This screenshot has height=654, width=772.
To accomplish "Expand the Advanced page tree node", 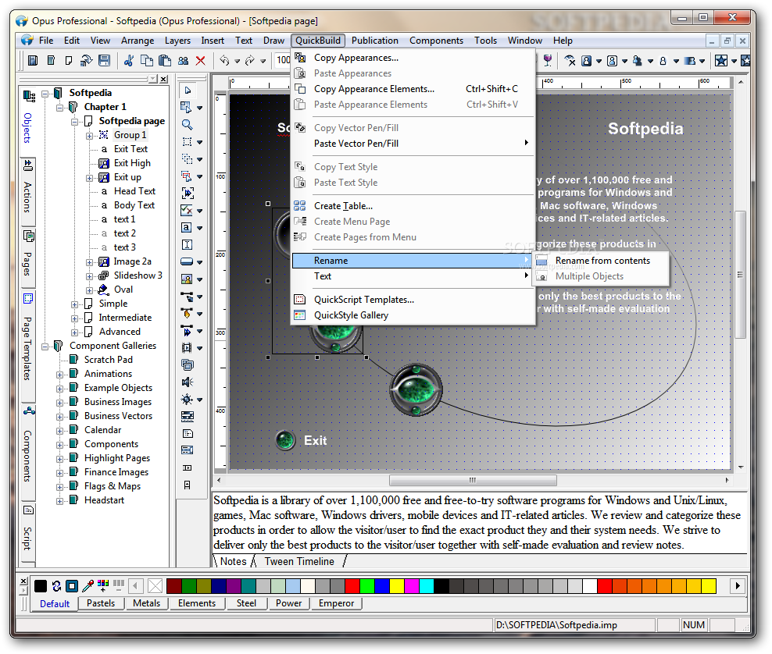I will pyautogui.click(x=74, y=332).
